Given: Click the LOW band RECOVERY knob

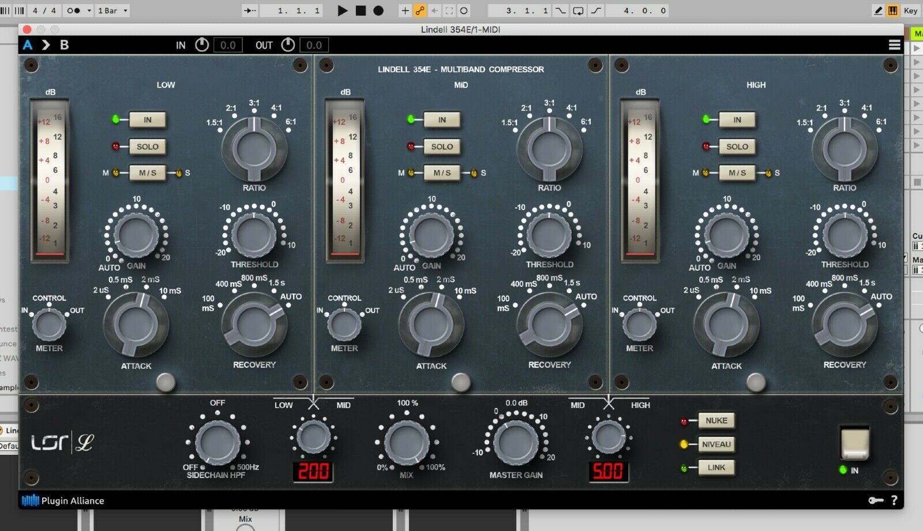Looking at the screenshot, I should coord(254,324).
